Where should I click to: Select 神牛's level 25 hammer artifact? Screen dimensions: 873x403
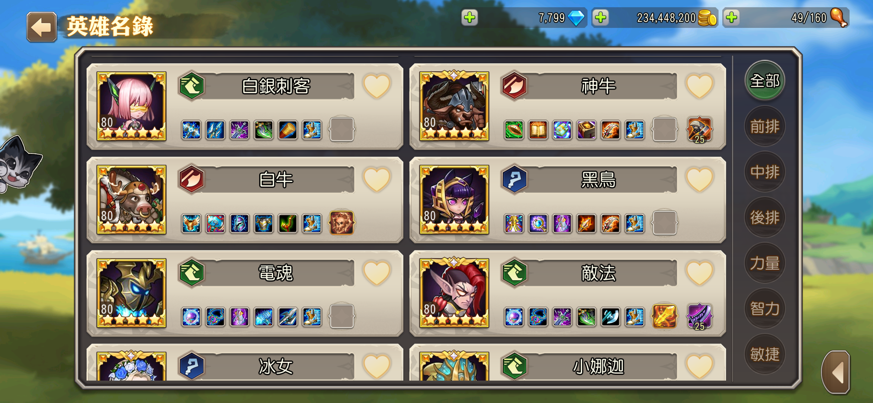coord(699,130)
